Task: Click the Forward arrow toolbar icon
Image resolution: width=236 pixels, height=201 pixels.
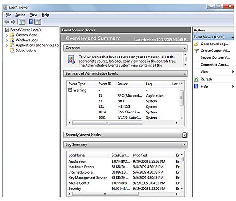Action: tap(13, 22)
